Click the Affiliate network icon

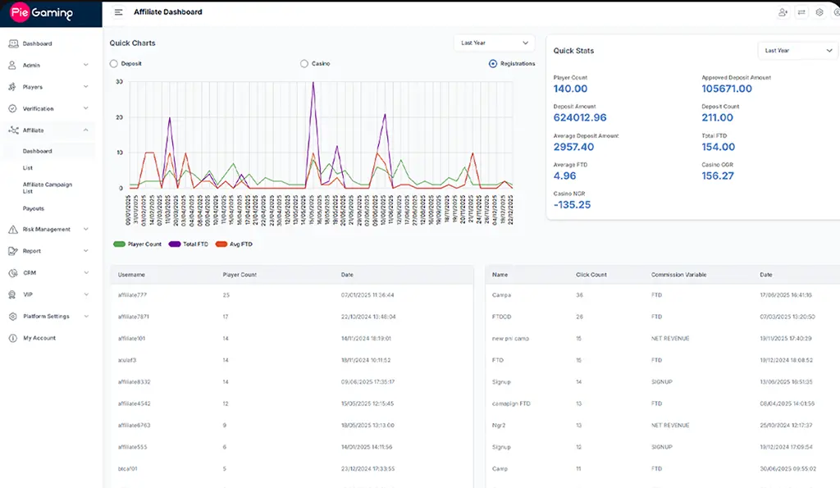(13, 130)
